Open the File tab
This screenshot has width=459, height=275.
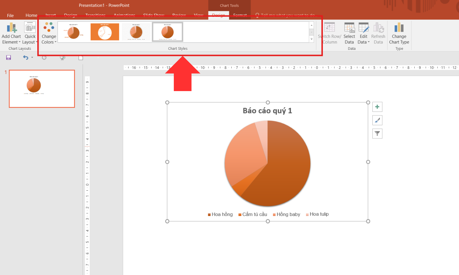pyautogui.click(x=10, y=15)
